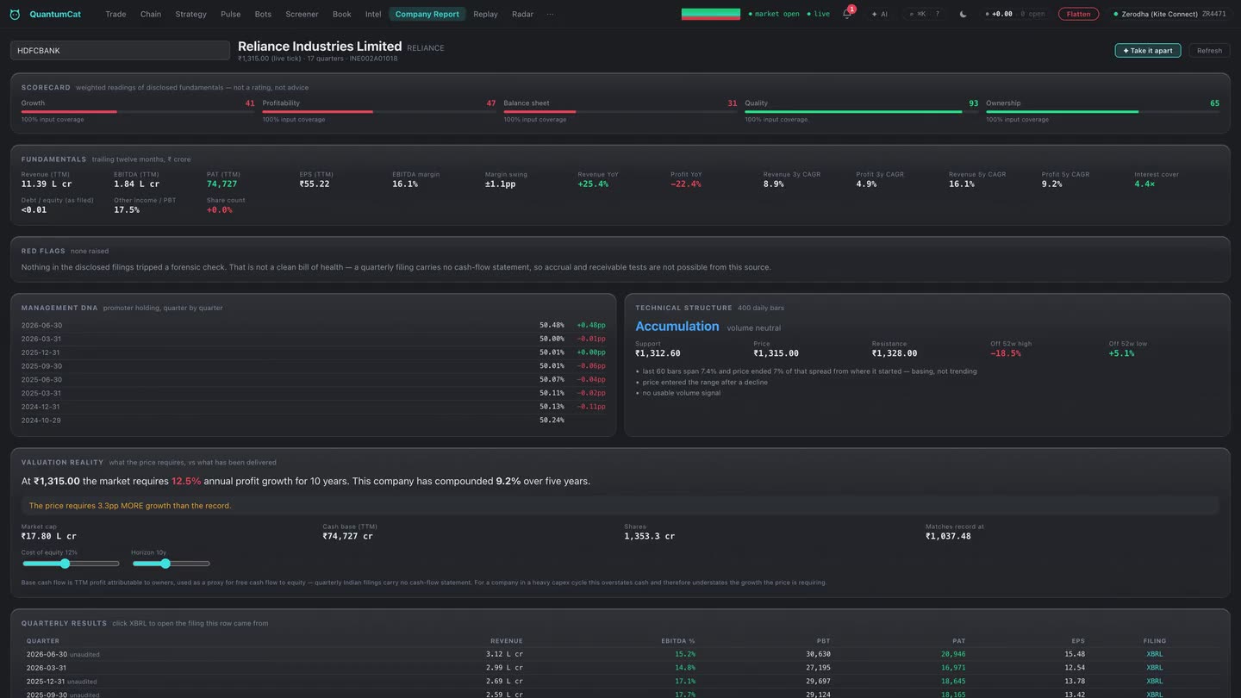Click the Reliance Industries Limited title
The height and width of the screenshot is (698, 1241).
tap(320, 47)
